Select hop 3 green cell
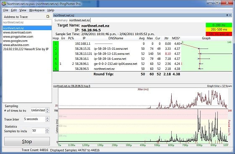This screenshot has height=154, width=235. 56,54
